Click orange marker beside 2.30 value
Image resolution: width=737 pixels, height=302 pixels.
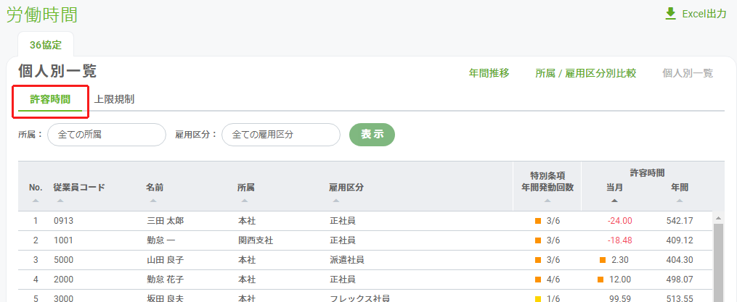[x=603, y=260]
